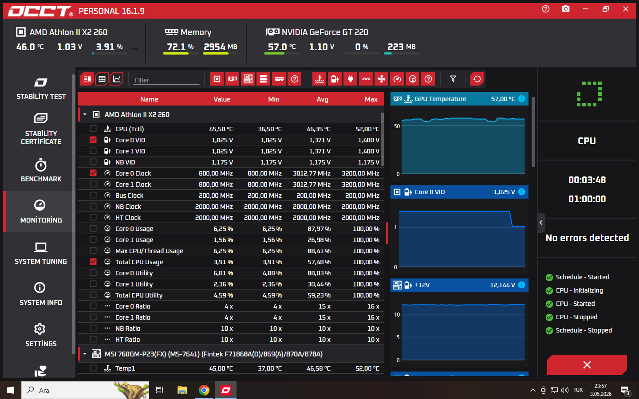Screen dimensions: 639x399
Task: Select the HT Clock row label
Action: [x=128, y=218]
